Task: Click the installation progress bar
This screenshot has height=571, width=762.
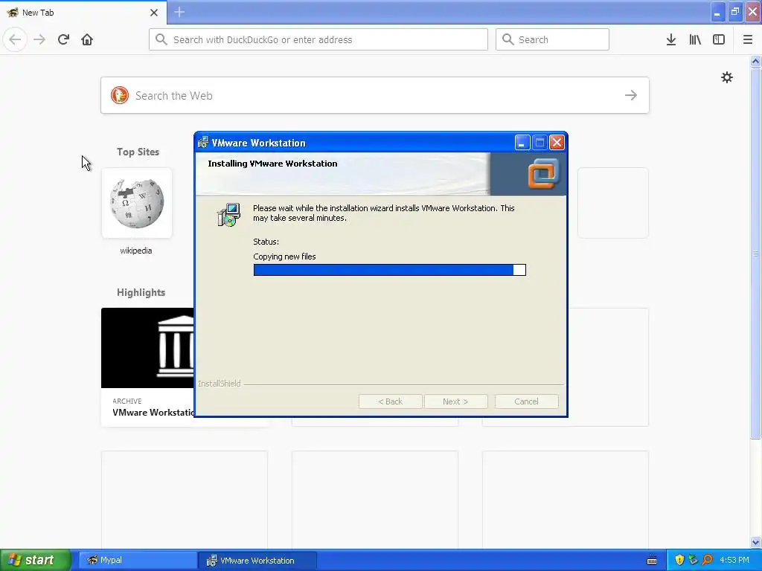Action: pyautogui.click(x=390, y=270)
